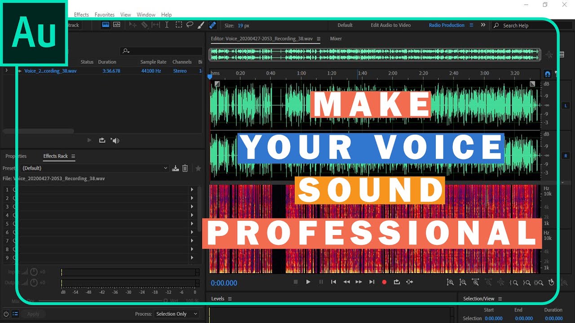Toggle preset as favorite star
Image resolution: width=575 pixels, height=323 pixels.
click(x=198, y=168)
